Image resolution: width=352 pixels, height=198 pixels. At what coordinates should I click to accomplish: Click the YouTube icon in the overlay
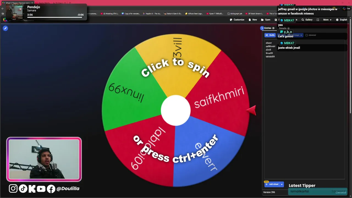pos(41,188)
